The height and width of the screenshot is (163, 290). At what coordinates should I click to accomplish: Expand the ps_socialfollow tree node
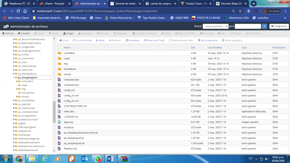pos(14,100)
